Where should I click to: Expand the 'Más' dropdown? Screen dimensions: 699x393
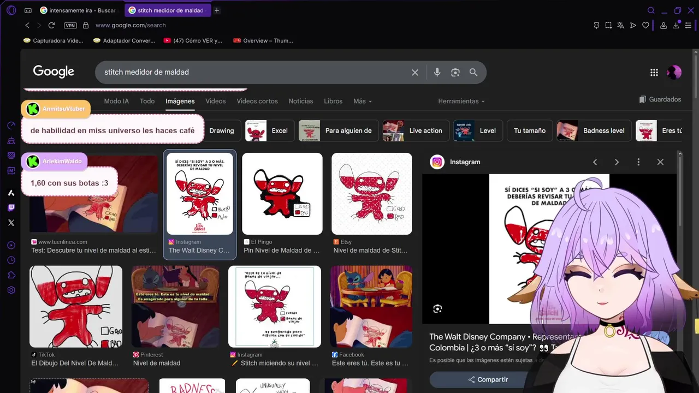click(363, 101)
